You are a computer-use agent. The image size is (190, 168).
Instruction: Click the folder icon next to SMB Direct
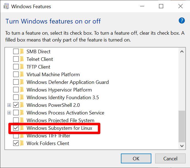[x=22, y=52]
